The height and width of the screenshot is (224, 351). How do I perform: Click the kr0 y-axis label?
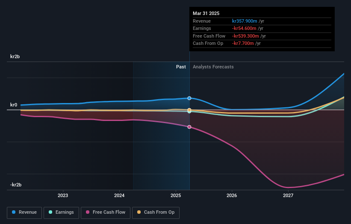[x=14, y=105]
